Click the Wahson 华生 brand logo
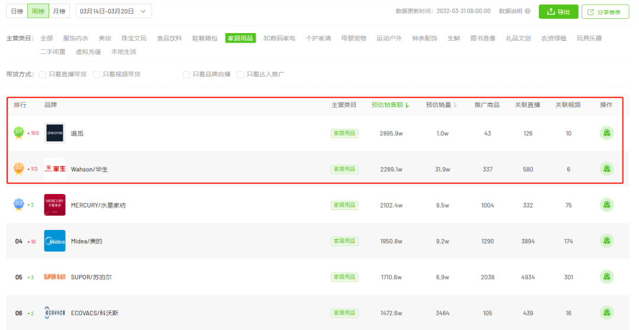The image size is (639, 330). pyautogui.click(x=54, y=169)
